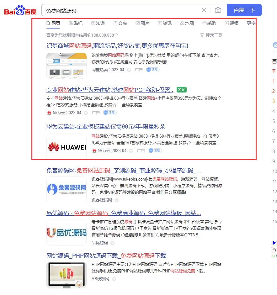
Task: Click hot list item number 5
Action: 274,121
